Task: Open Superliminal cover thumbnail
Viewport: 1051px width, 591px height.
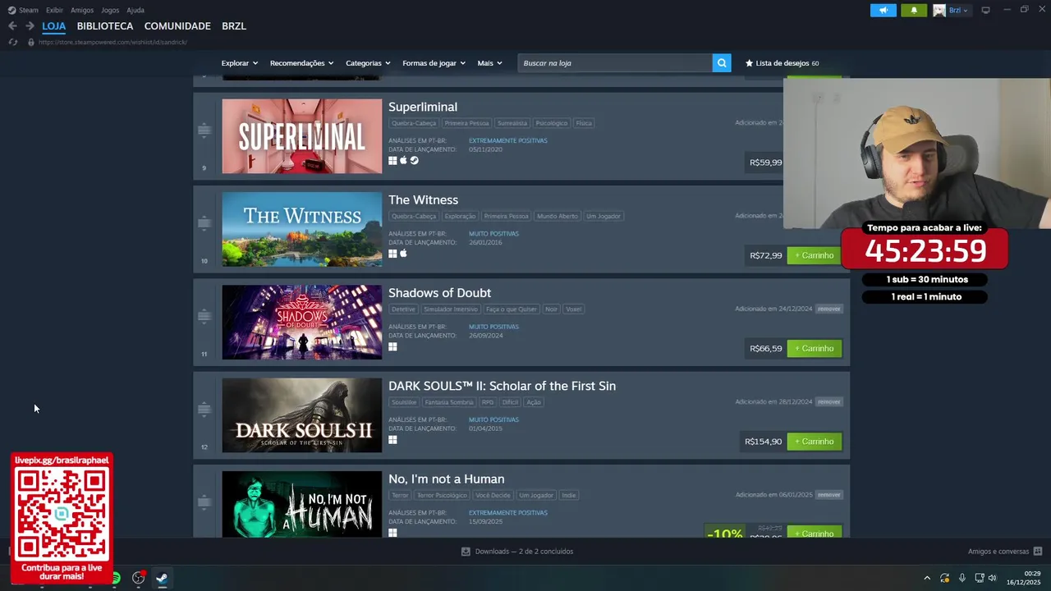Action: pyautogui.click(x=301, y=136)
